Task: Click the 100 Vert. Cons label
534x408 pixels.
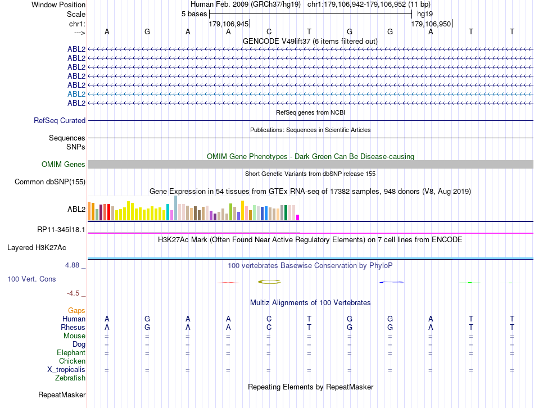Action: [x=31, y=279]
